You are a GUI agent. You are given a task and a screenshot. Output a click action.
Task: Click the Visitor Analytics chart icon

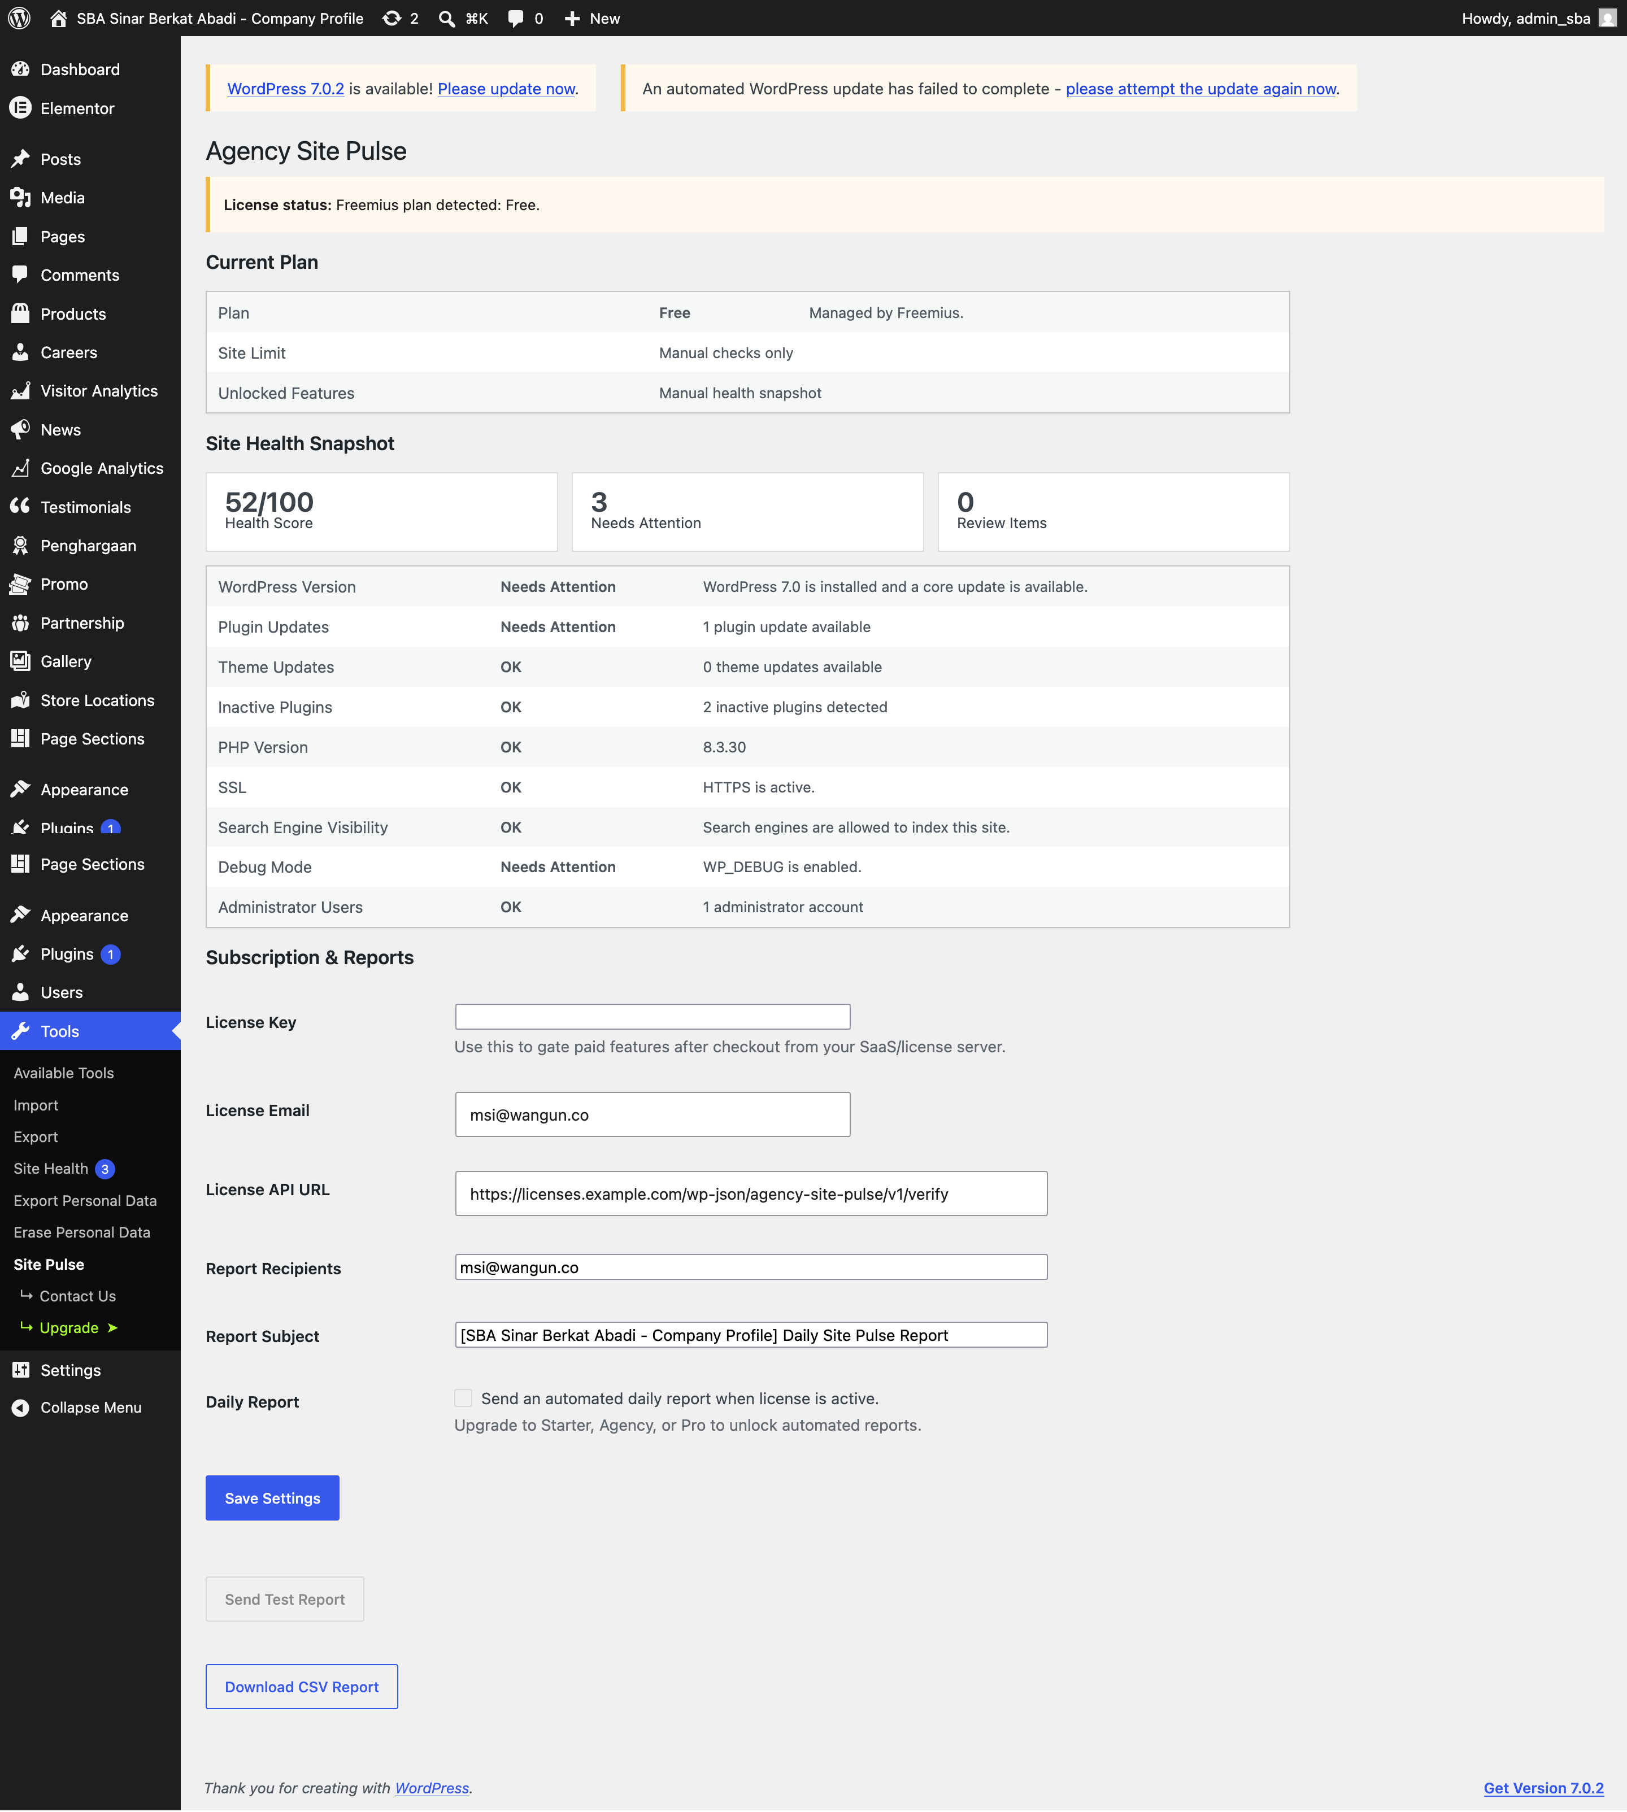pos(20,391)
